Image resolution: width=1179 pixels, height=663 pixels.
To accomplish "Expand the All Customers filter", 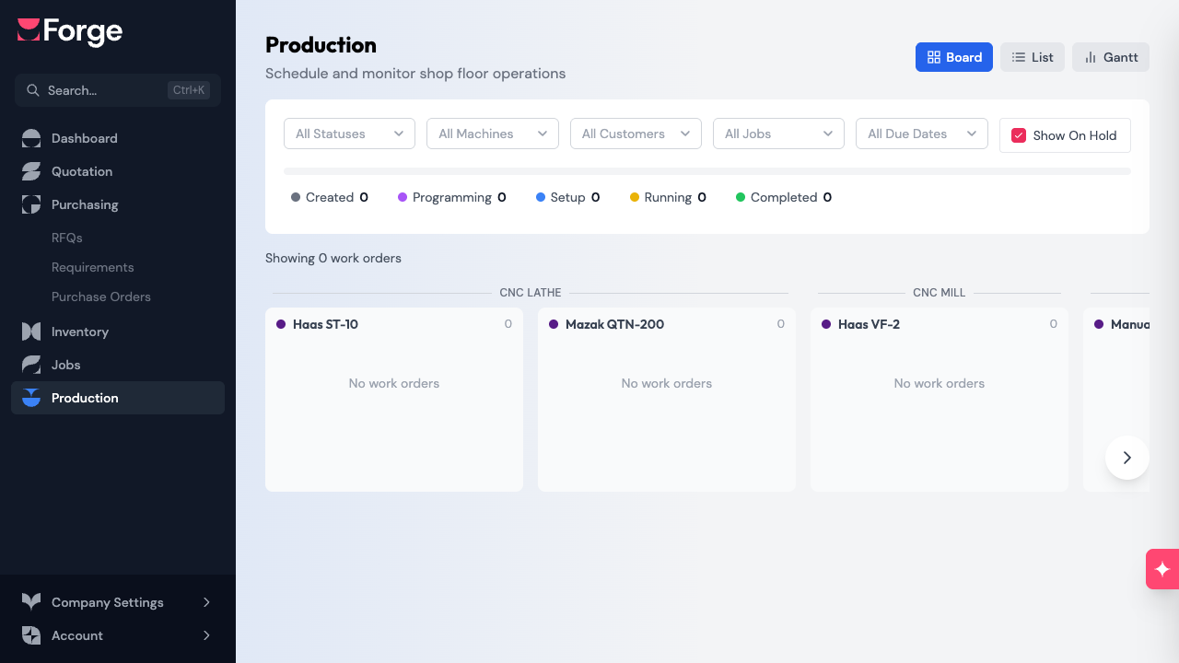I will coord(636,134).
